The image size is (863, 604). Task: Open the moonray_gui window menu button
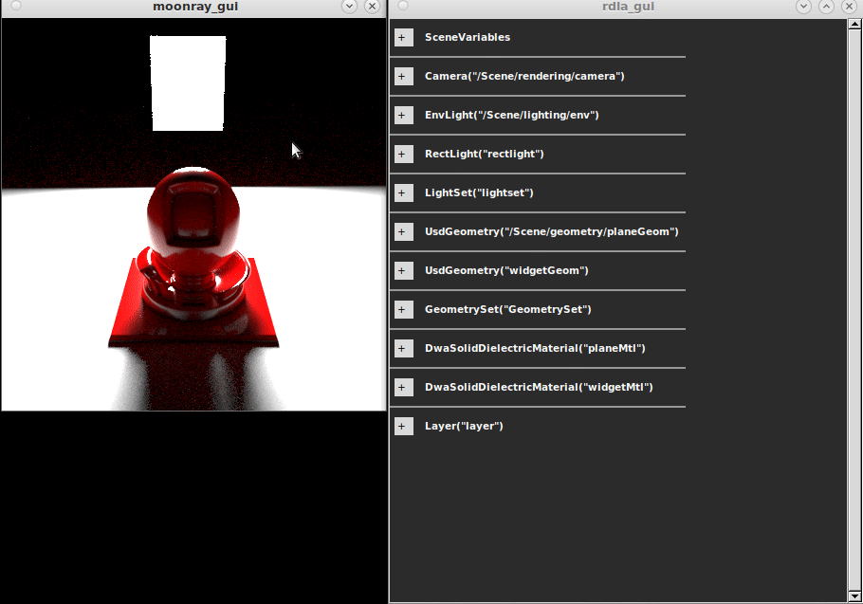pyautogui.click(x=16, y=6)
